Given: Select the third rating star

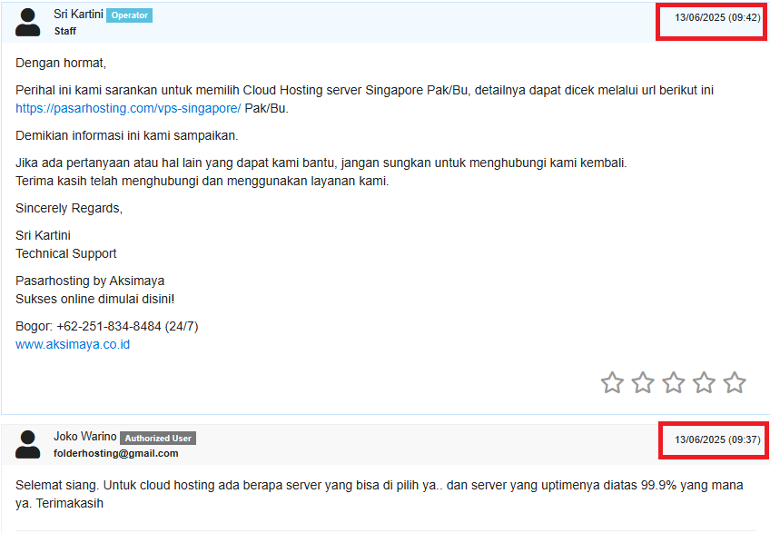Looking at the screenshot, I should [674, 382].
